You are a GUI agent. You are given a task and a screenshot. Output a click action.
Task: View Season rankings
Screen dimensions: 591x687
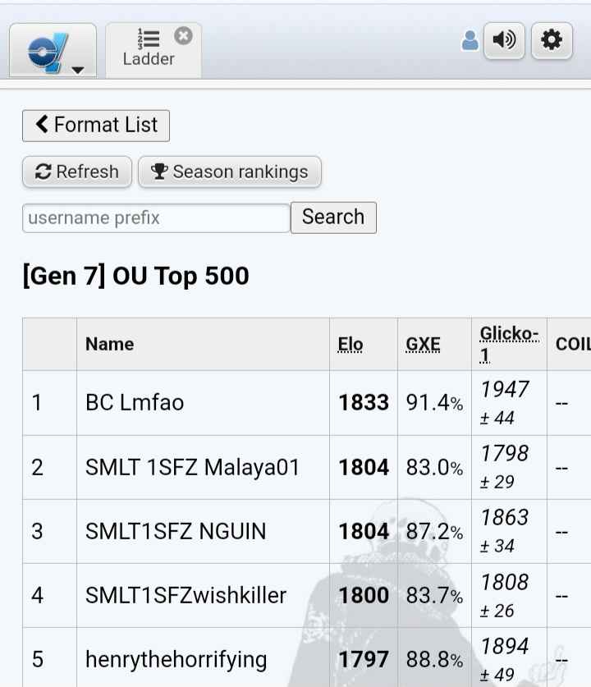(x=230, y=172)
